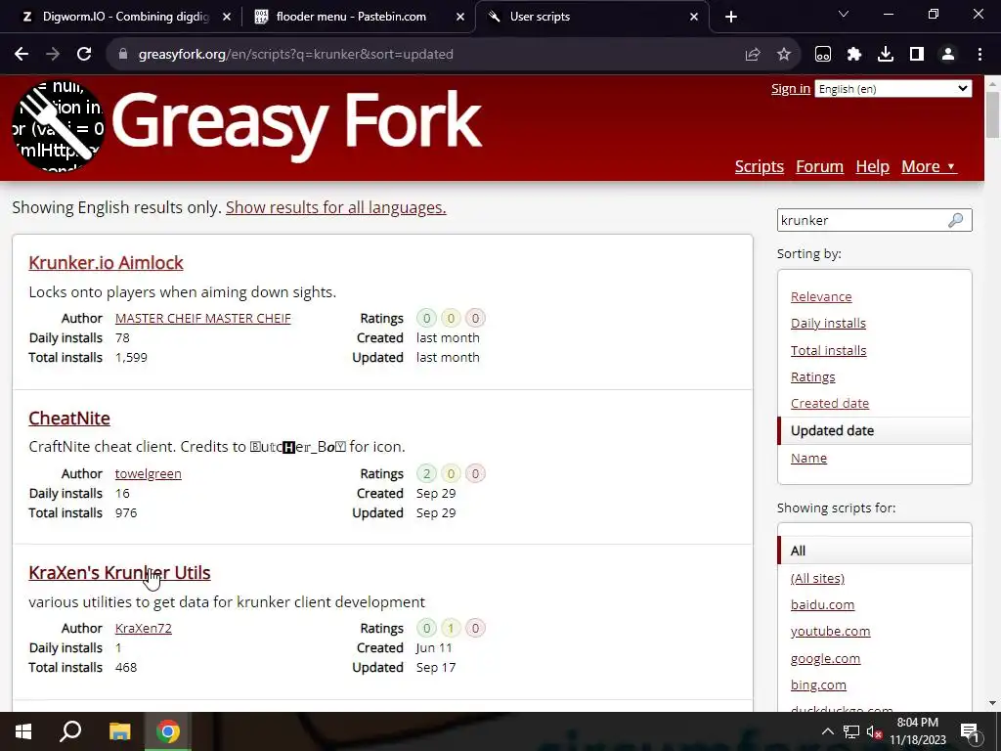Open a new tab with the plus button
The width and height of the screenshot is (1001, 751).
(731, 17)
